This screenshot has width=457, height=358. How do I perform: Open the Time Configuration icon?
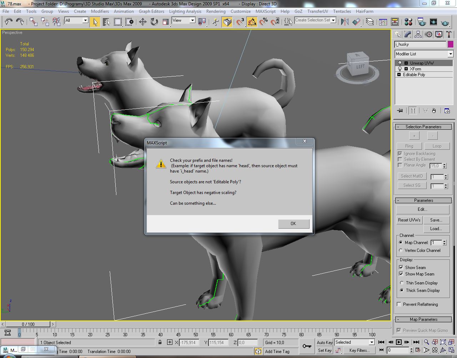pyautogui.click(x=418, y=350)
